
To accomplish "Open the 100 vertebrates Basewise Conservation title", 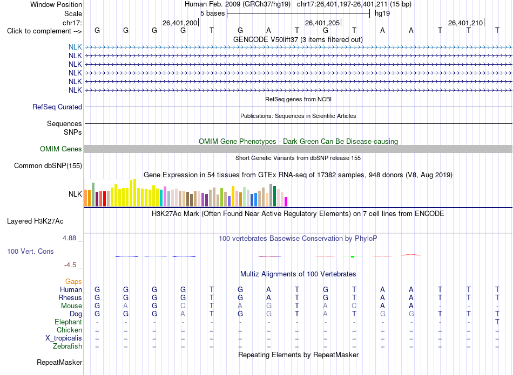I will point(298,238).
